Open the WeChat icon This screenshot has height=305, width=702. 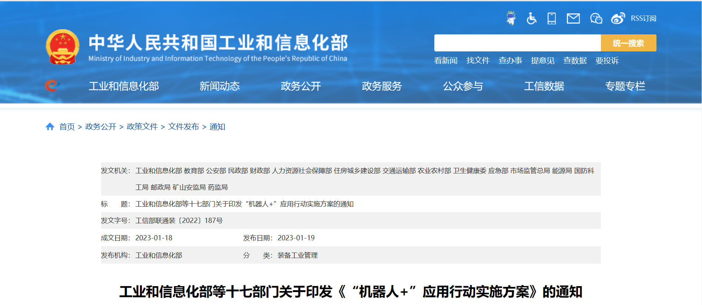[x=596, y=18]
